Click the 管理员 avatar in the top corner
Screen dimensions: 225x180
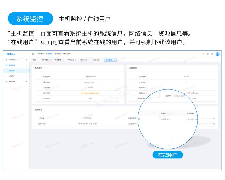point(218,54)
